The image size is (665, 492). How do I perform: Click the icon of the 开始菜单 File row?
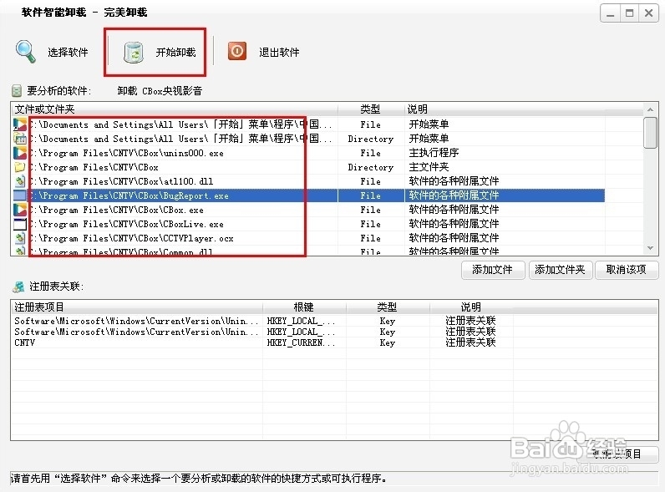pos(19,124)
